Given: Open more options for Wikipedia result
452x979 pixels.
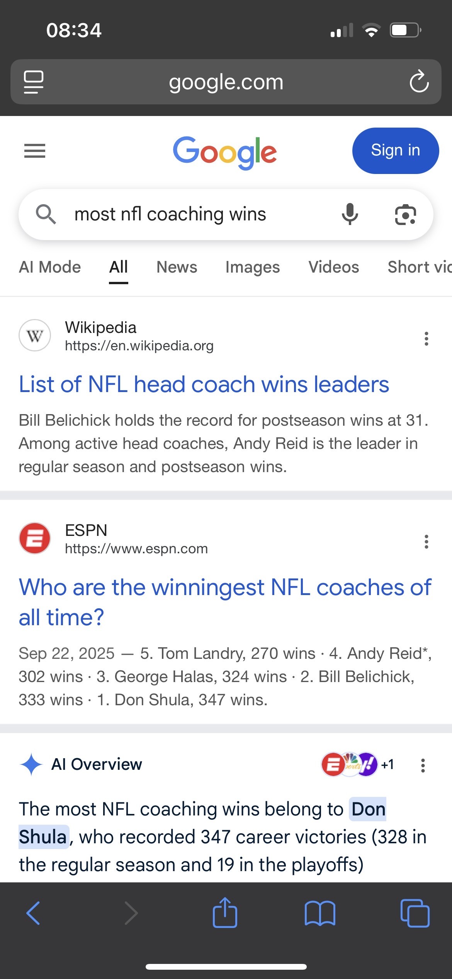Looking at the screenshot, I should coord(426,339).
